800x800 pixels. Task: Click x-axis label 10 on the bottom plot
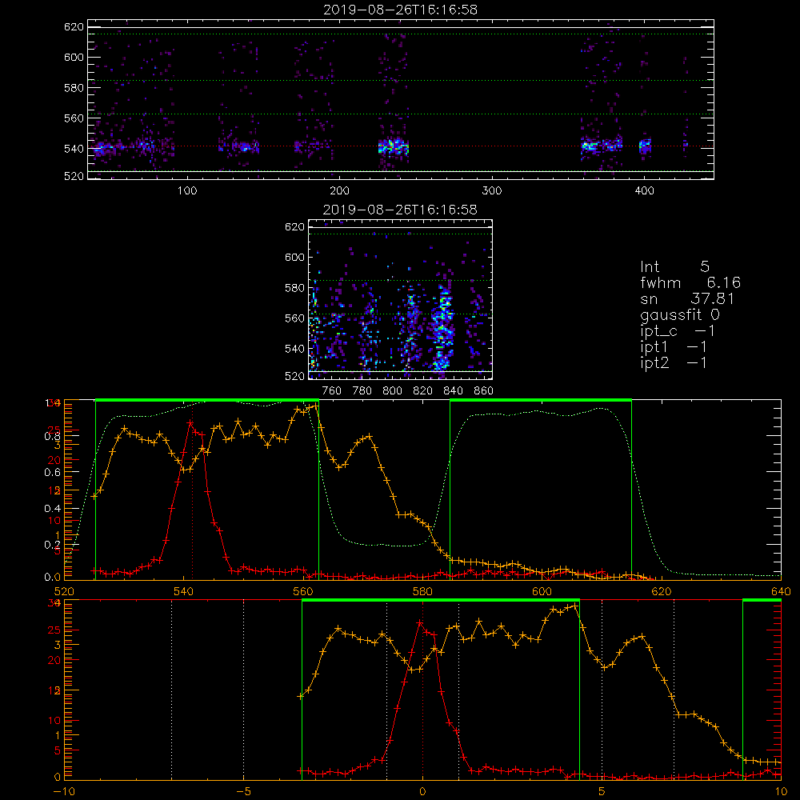(x=781, y=791)
